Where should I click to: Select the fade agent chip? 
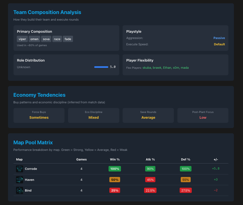68,39
